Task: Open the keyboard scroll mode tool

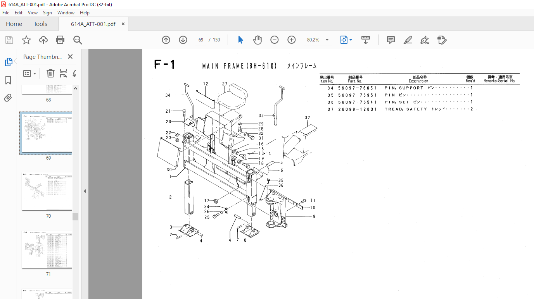Action: [366, 40]
